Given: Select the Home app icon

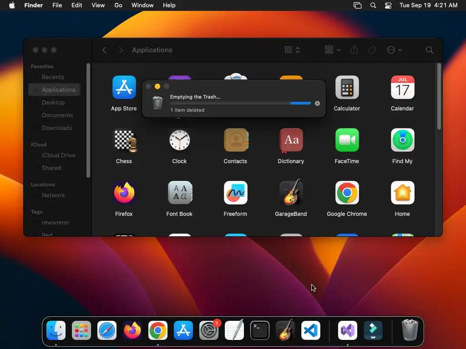Looking at the screenshot, I should [402, 193].
